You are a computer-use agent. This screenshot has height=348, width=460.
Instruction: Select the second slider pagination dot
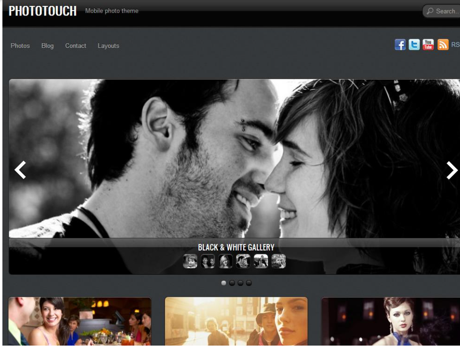coord(232,283)
